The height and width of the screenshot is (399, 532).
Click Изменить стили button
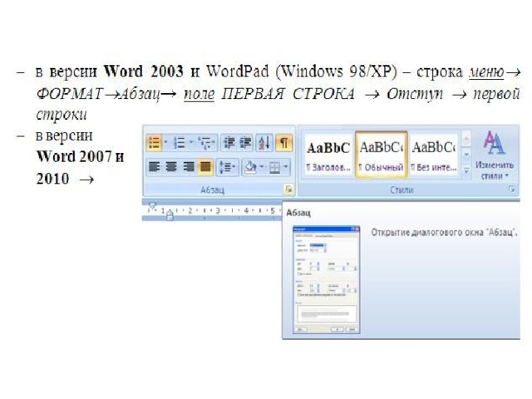(495, 156)
